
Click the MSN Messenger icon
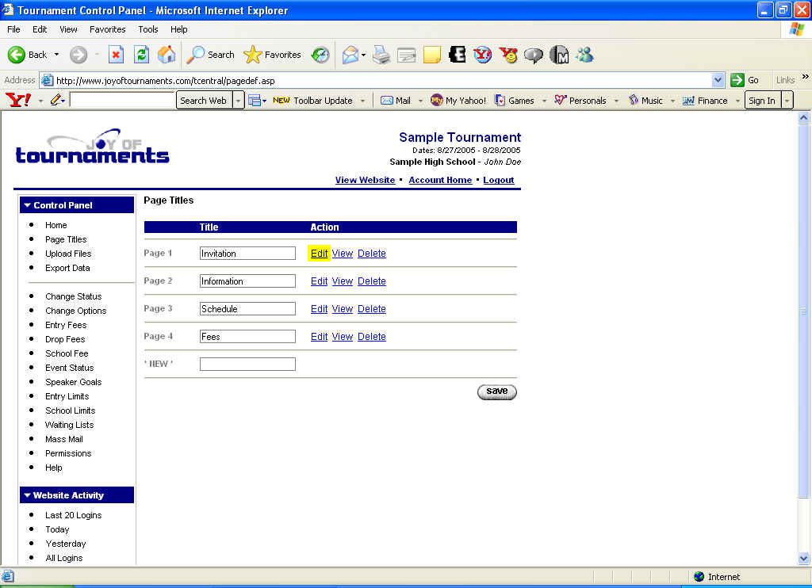tap(585, 55)
